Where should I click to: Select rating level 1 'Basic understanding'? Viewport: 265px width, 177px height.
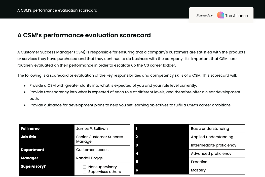click(210, 129)
